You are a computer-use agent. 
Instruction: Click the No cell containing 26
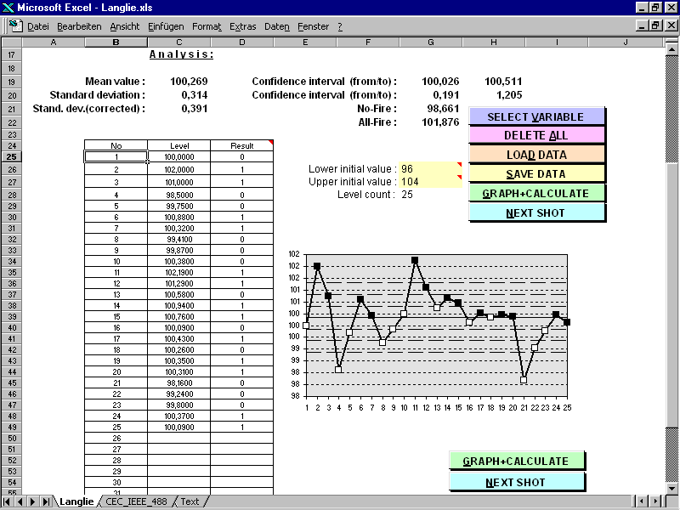tap(116, 438)
